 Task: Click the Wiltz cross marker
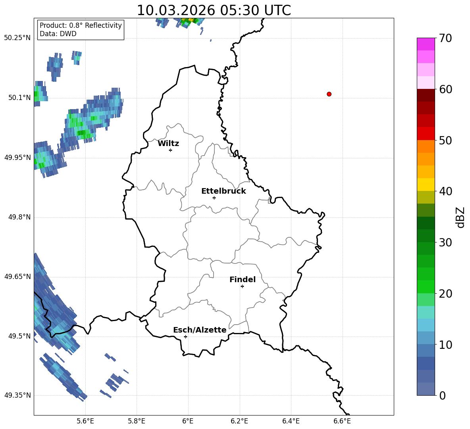point(171,150)
